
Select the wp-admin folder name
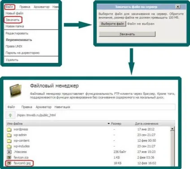click(20, 135)
